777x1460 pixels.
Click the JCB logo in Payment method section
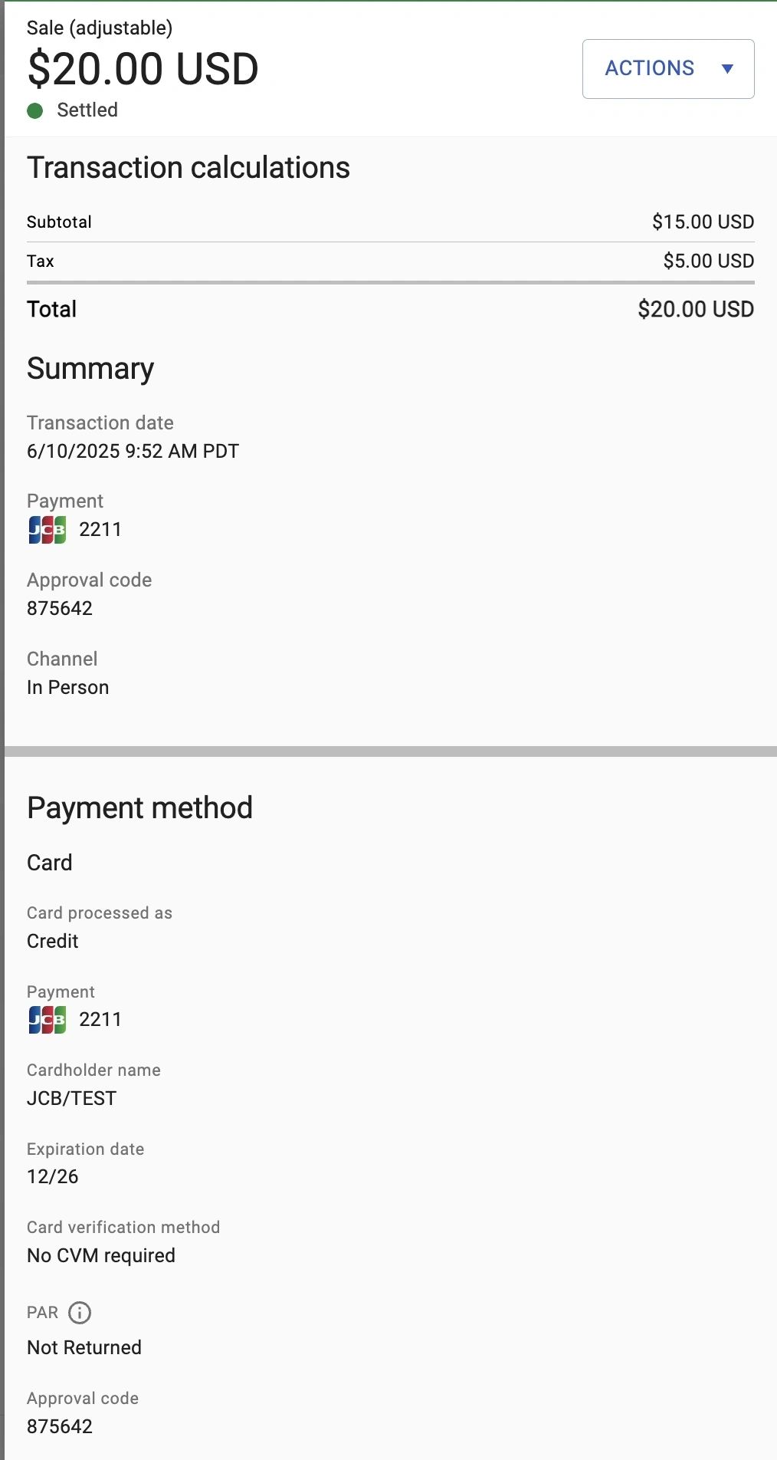[x=48, y=1020]
